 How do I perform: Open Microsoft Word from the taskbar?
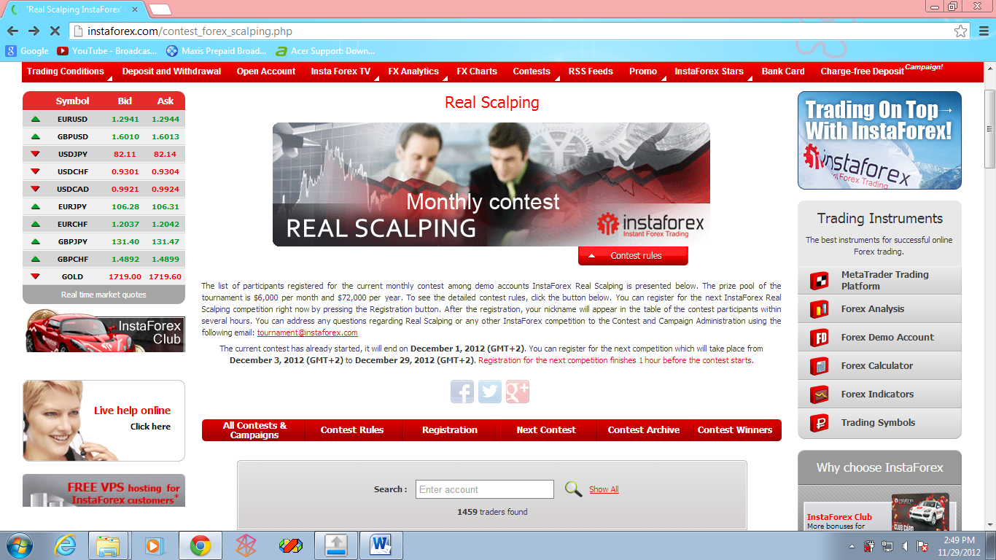(381, 545)
